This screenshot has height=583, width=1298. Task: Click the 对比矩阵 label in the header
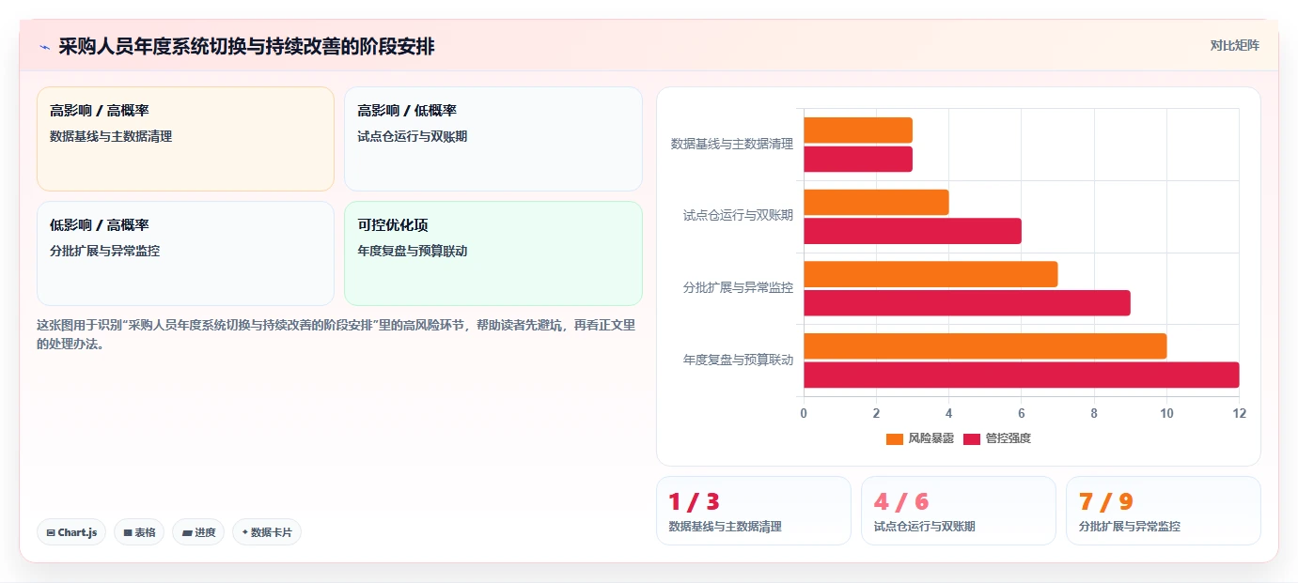[x=1234, y=45]
